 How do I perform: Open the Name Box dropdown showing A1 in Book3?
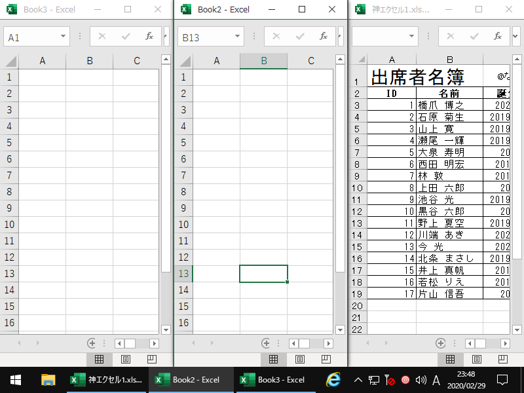(63, 36)
